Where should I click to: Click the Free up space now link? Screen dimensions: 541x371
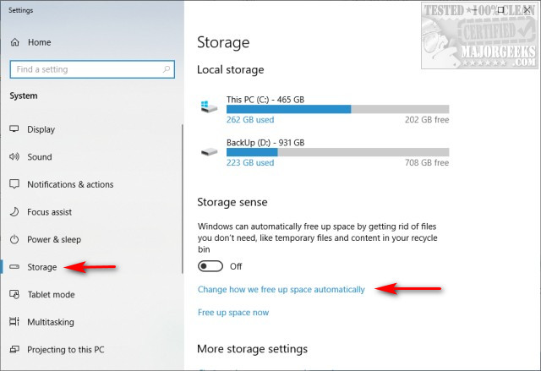(233, 313)
